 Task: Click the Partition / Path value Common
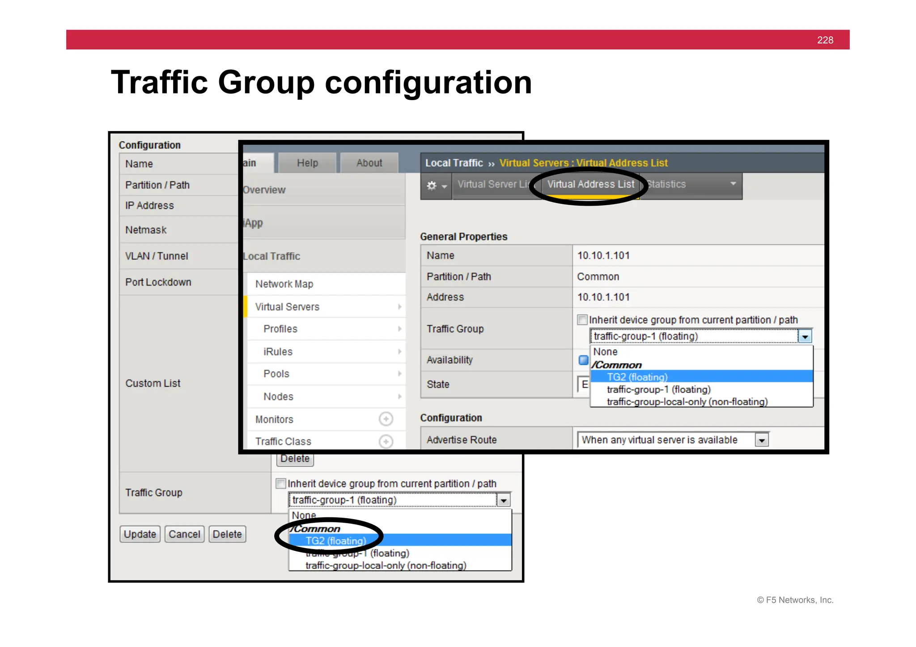(598, 276)
